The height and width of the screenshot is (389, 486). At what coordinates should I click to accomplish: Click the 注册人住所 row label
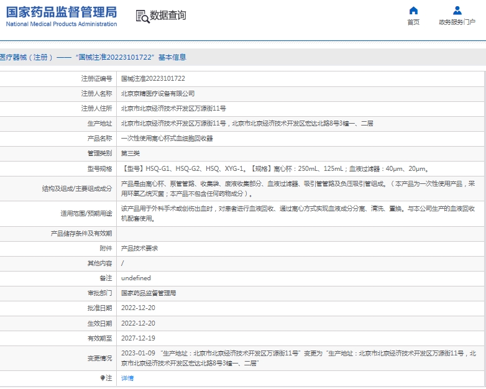tap(96, 109)
